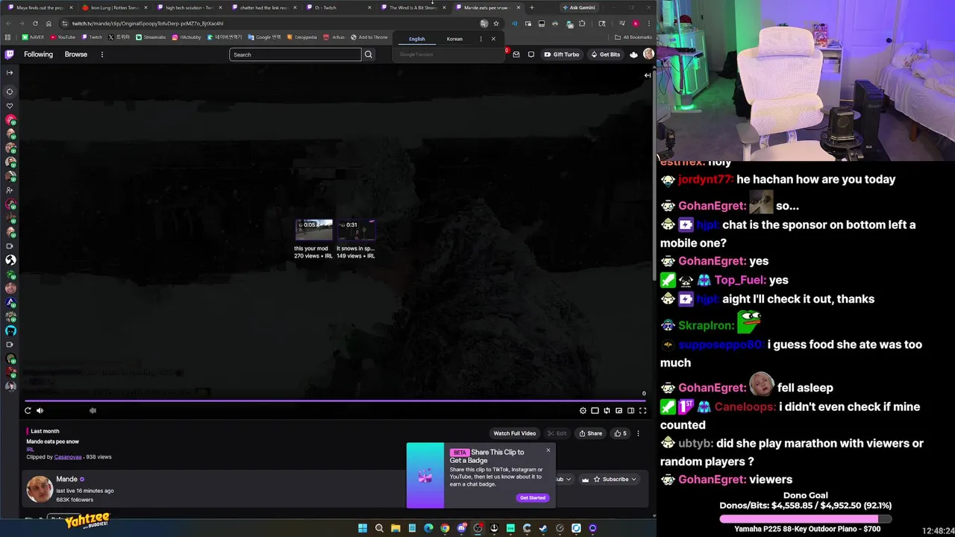955x537 pixels.
Task: Click the search magnifier button
Action: 368,54
